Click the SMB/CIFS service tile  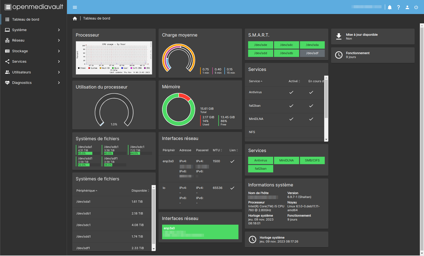point(312,160)
